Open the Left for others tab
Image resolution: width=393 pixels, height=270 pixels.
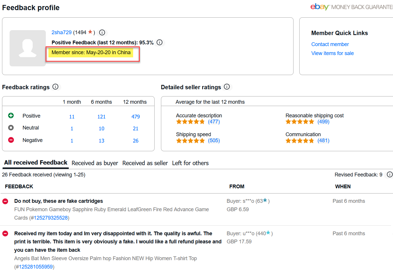(x=190, y=163)
